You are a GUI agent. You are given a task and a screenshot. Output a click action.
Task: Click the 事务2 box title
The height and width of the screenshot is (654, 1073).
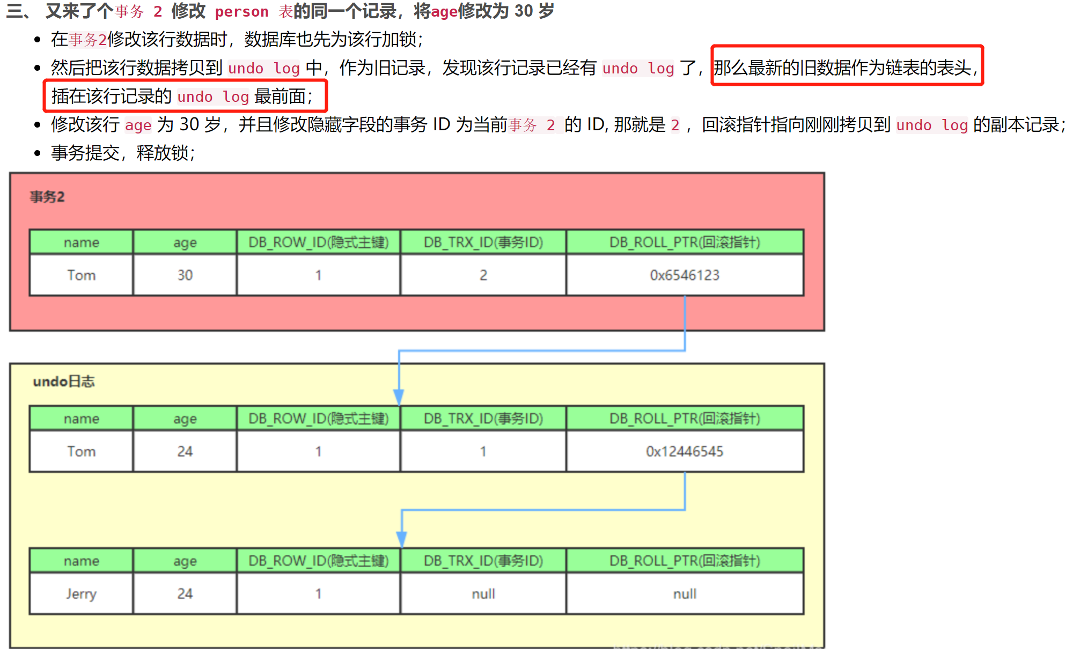[47, 197]
